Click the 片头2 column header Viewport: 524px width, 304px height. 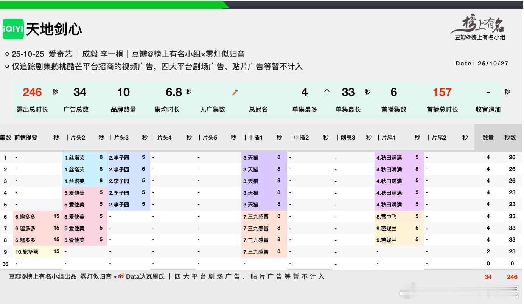point(78,138)
